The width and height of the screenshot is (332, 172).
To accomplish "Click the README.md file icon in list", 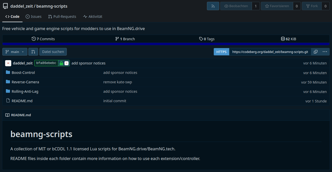I will [x=8, y=101].
